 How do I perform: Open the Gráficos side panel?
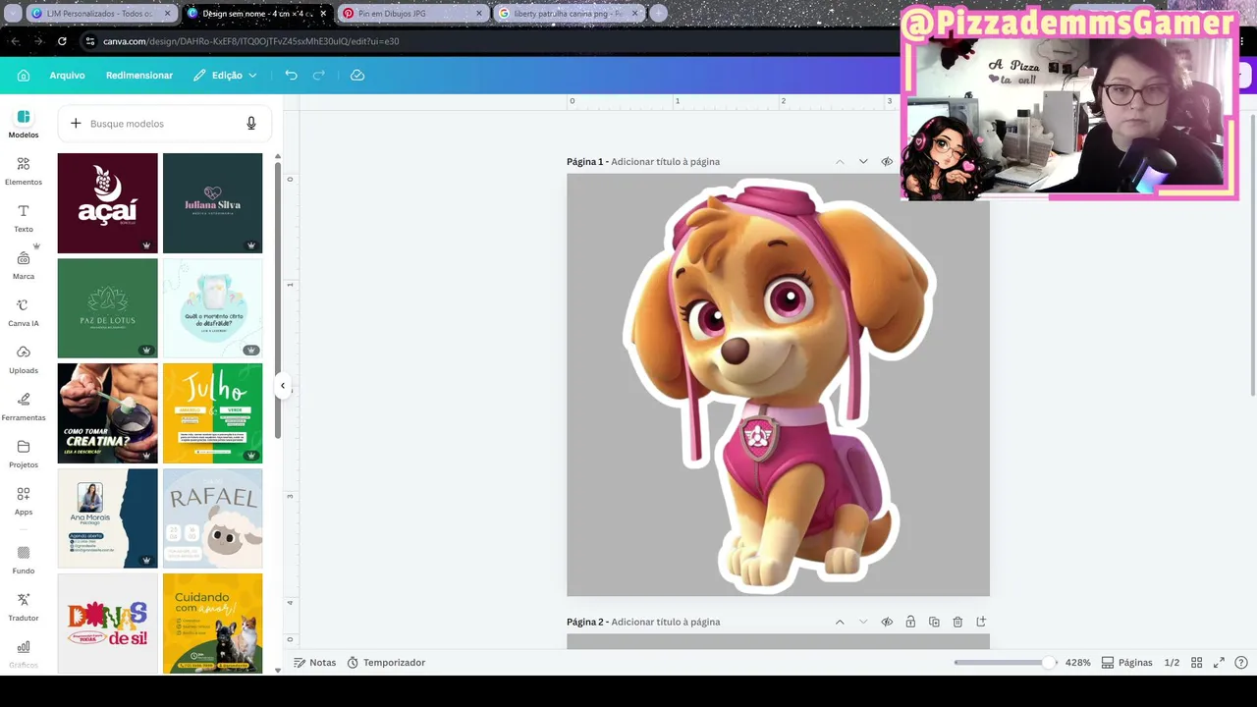click(24, 654)
